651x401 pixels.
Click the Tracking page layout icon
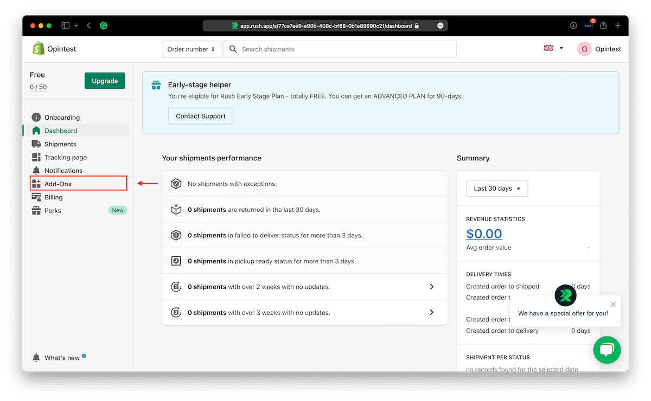[x=36, y=157]
